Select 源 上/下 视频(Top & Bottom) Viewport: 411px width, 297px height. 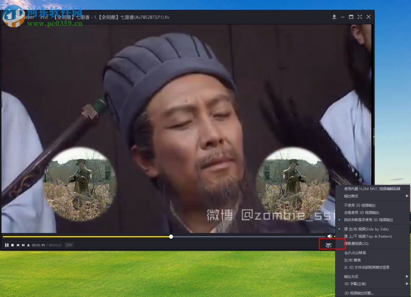[x=369, y=237]
